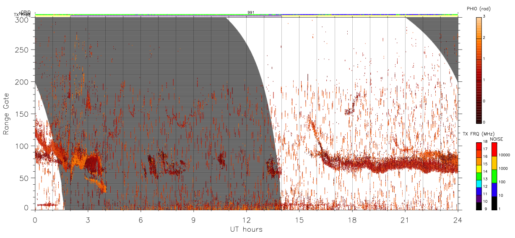This screenshot has height=238, width=515.
Task: Click x-axis tick label "3"
Action: coord(88,220)
